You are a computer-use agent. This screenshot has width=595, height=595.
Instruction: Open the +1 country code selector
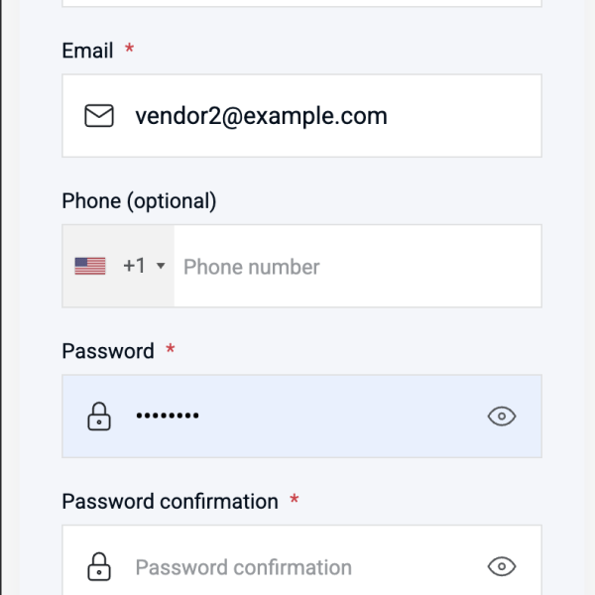click(134, 266)
